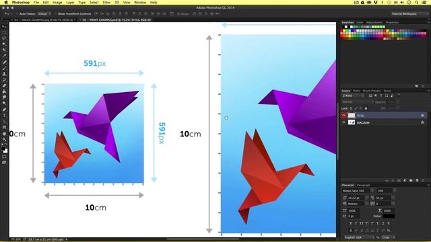Pick the white swatch in Swatches panel top row
Image resolution: width=431 pixels, height=242 pixels.
(346, 27)
